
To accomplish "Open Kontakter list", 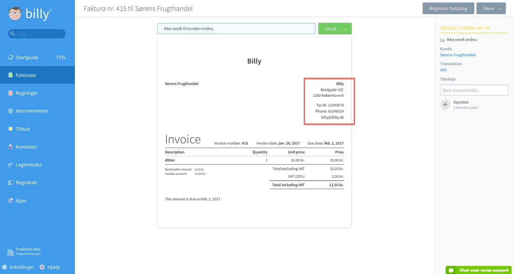I will coord(37,147).
